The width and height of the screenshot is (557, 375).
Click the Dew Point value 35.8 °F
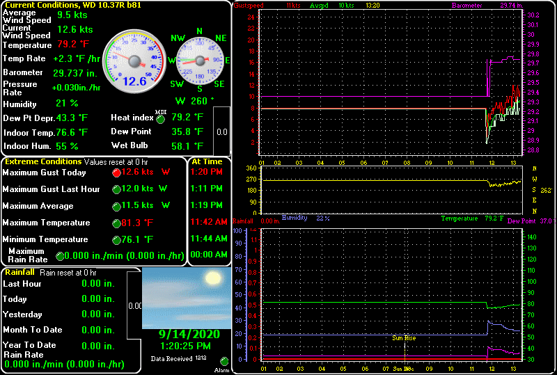click(187, 131)
